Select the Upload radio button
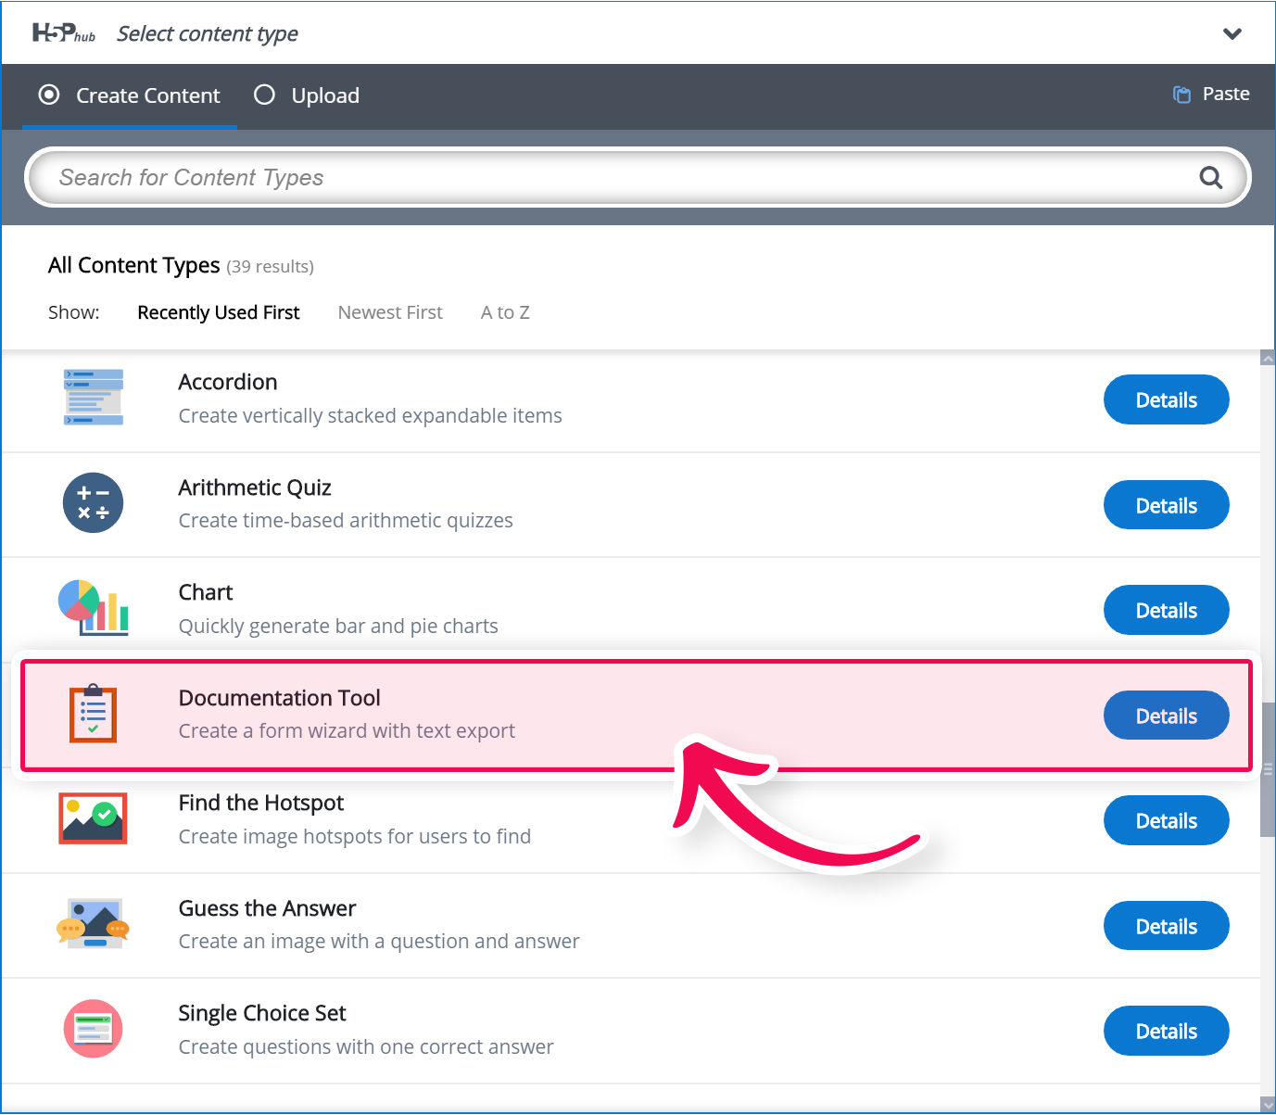1276x1115 pixels. (x=264, y=95)
